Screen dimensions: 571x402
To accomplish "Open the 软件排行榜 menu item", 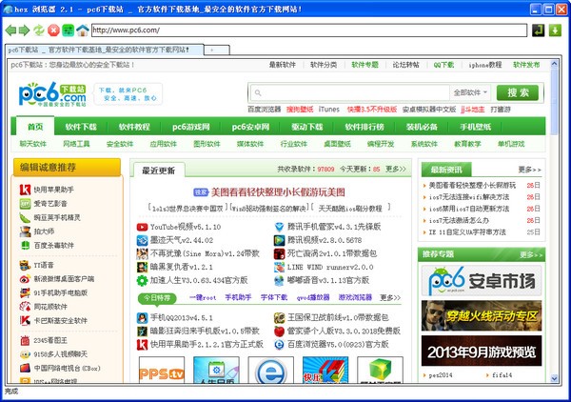I will point(364,127).
